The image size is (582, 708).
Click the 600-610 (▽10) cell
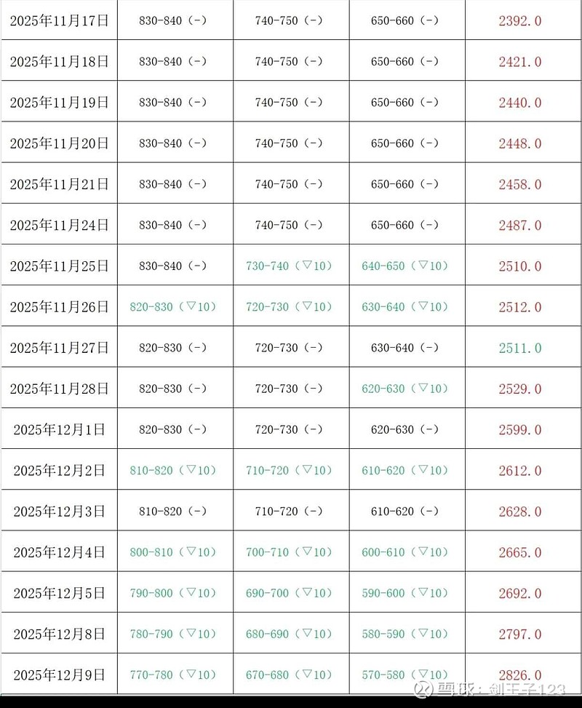(405, 552)
